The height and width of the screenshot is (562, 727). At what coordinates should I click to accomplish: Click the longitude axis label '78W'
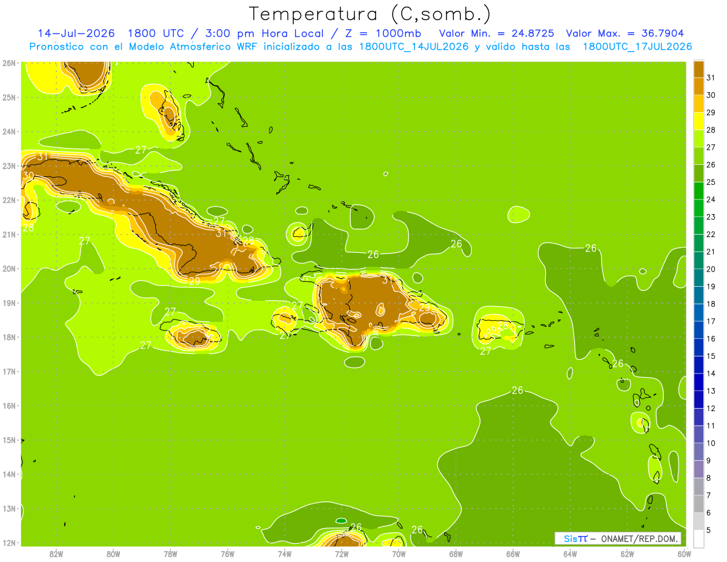click(170, 554)
